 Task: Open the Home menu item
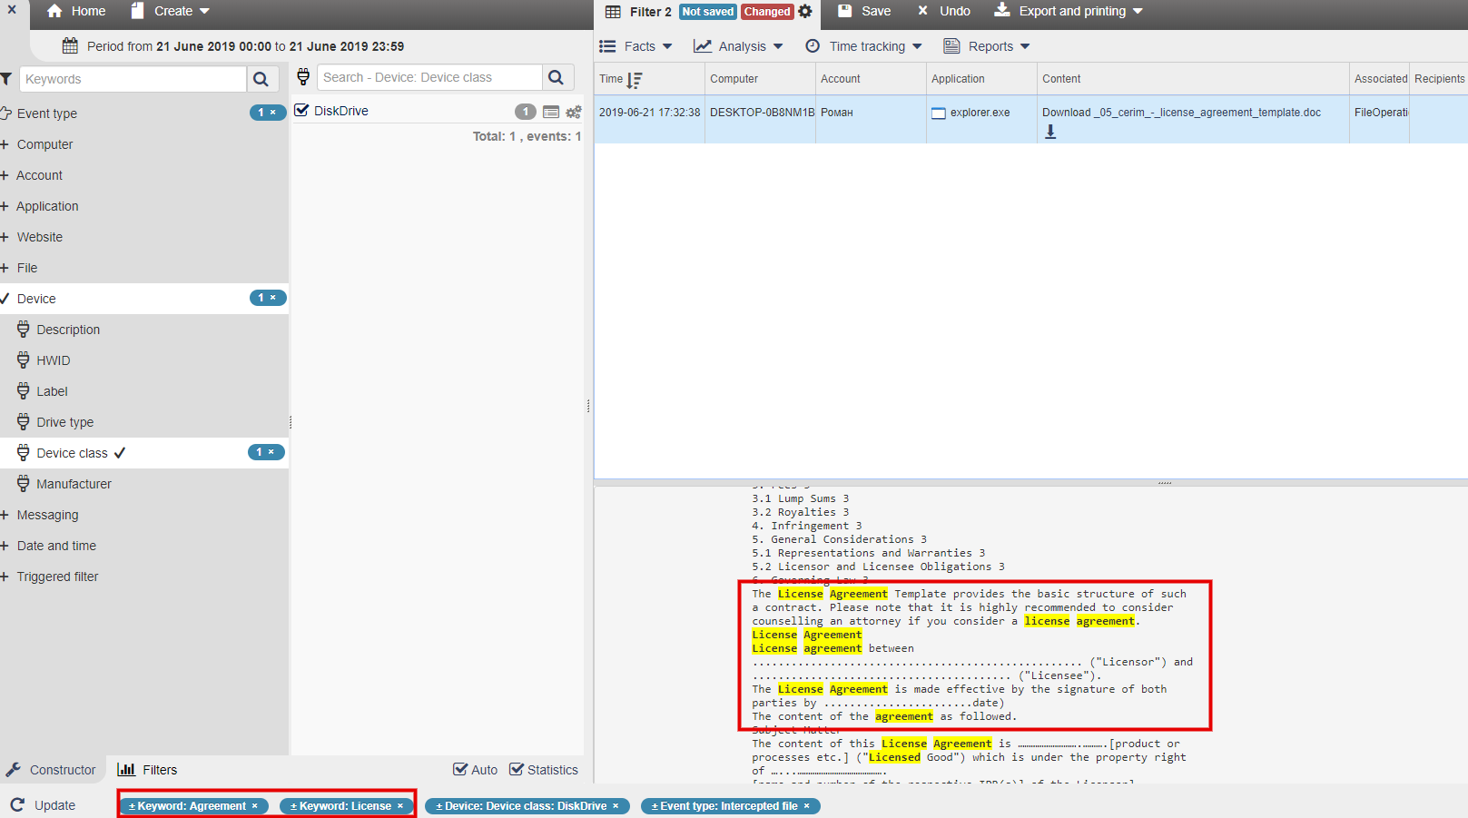coord(76,12)
